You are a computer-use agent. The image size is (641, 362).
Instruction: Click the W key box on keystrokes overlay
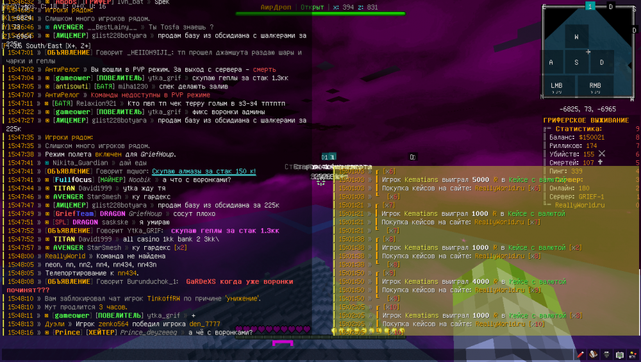(x=576, y=37)
